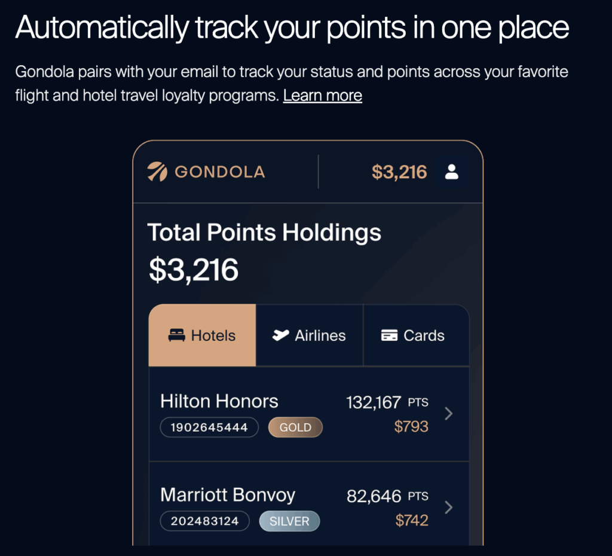The width and height of the screenshot is (612, 556).
Task: Click the SILVER status badge
Action: [289, 521]
